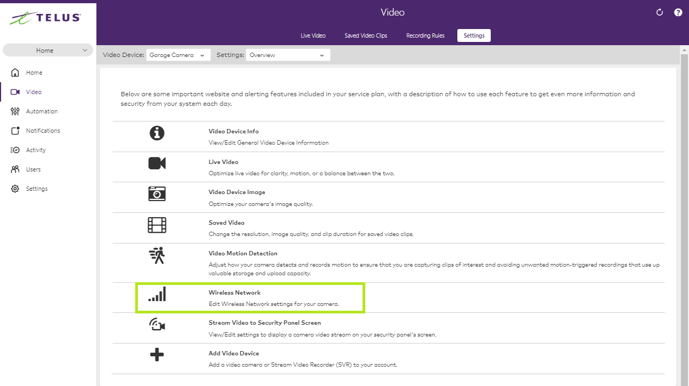Open the help question mark icon

[x=678, y=12]
